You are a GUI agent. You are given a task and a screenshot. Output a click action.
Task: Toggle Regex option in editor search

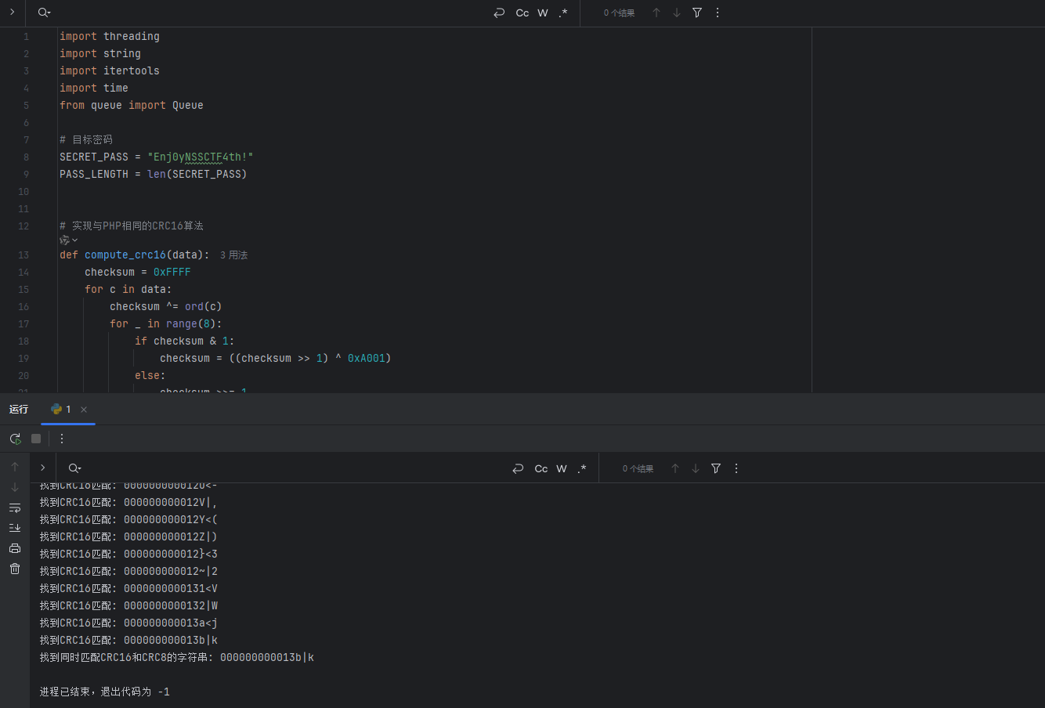[x=563, y=13]
